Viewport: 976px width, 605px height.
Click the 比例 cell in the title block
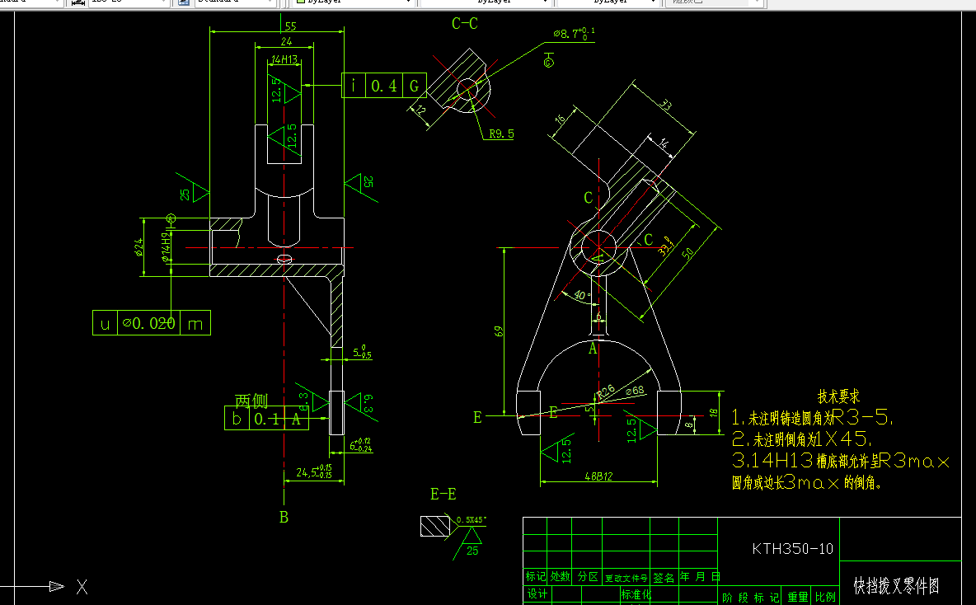coord(825,598)
